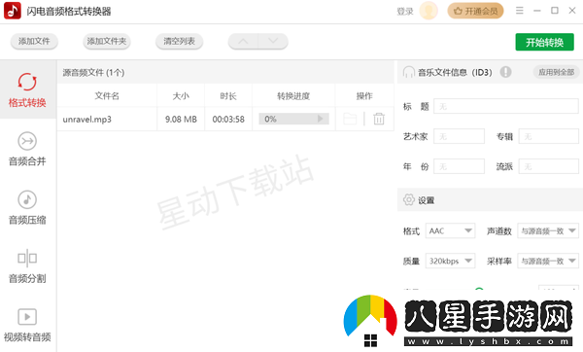Click the 年份 year input field
Image resolution: width=583 pixels, height=352 pixels.
459,166
